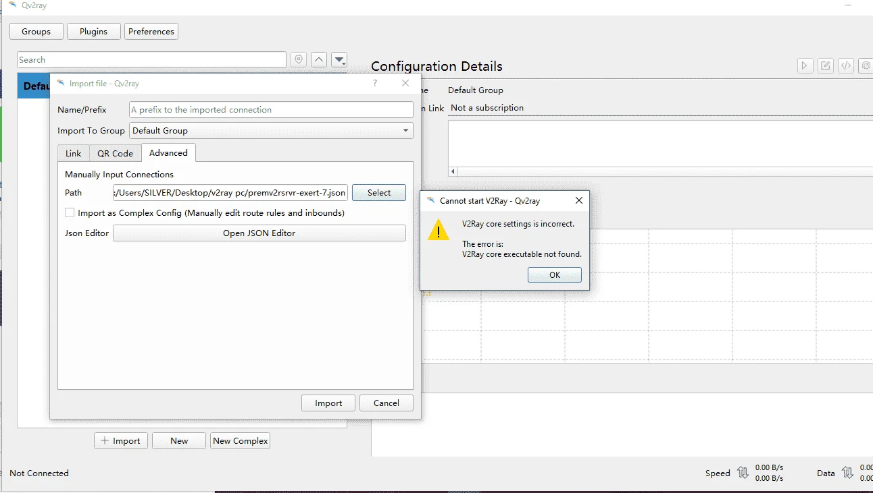Click the Default Group name in details
Screen dimensions: 873x493
(x=476, y=90)
